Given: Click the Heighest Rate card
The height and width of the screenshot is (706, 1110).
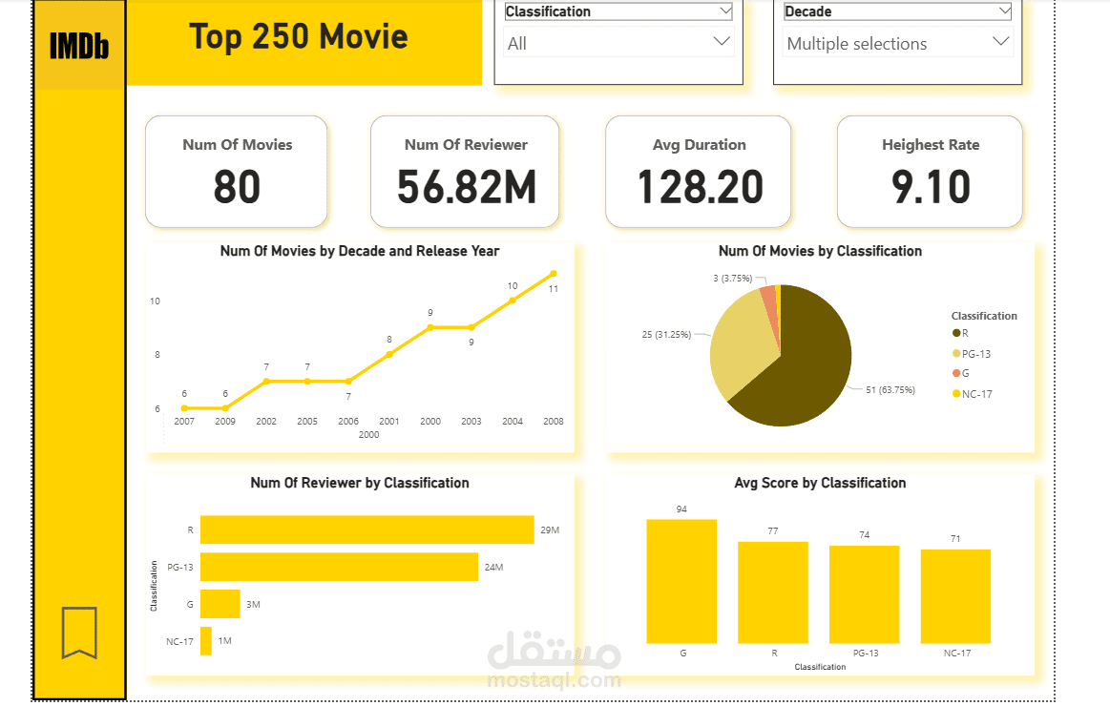Looking at the screenshot, I should (931, 172).
